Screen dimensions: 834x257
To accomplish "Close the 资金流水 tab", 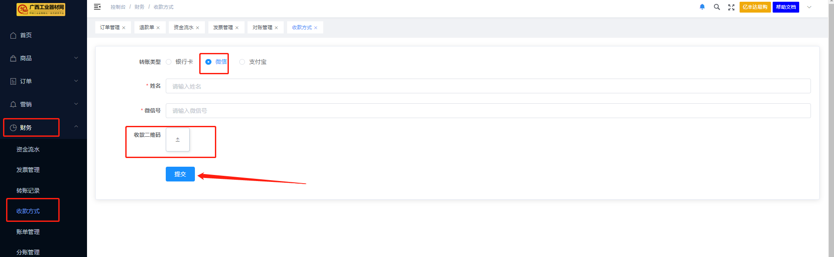I will [x=198, y=28].
